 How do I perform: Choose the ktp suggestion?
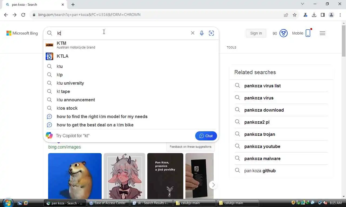coord(131,75)
